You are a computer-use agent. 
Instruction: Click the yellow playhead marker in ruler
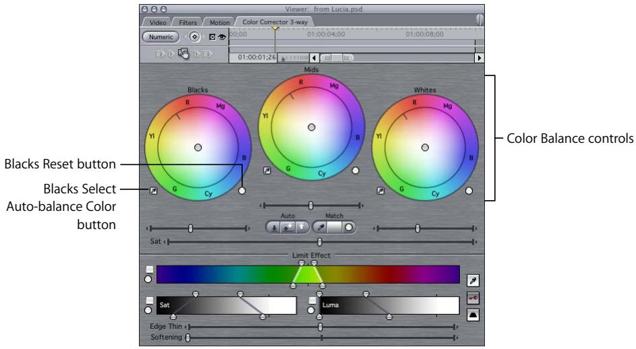click(275, 28)
